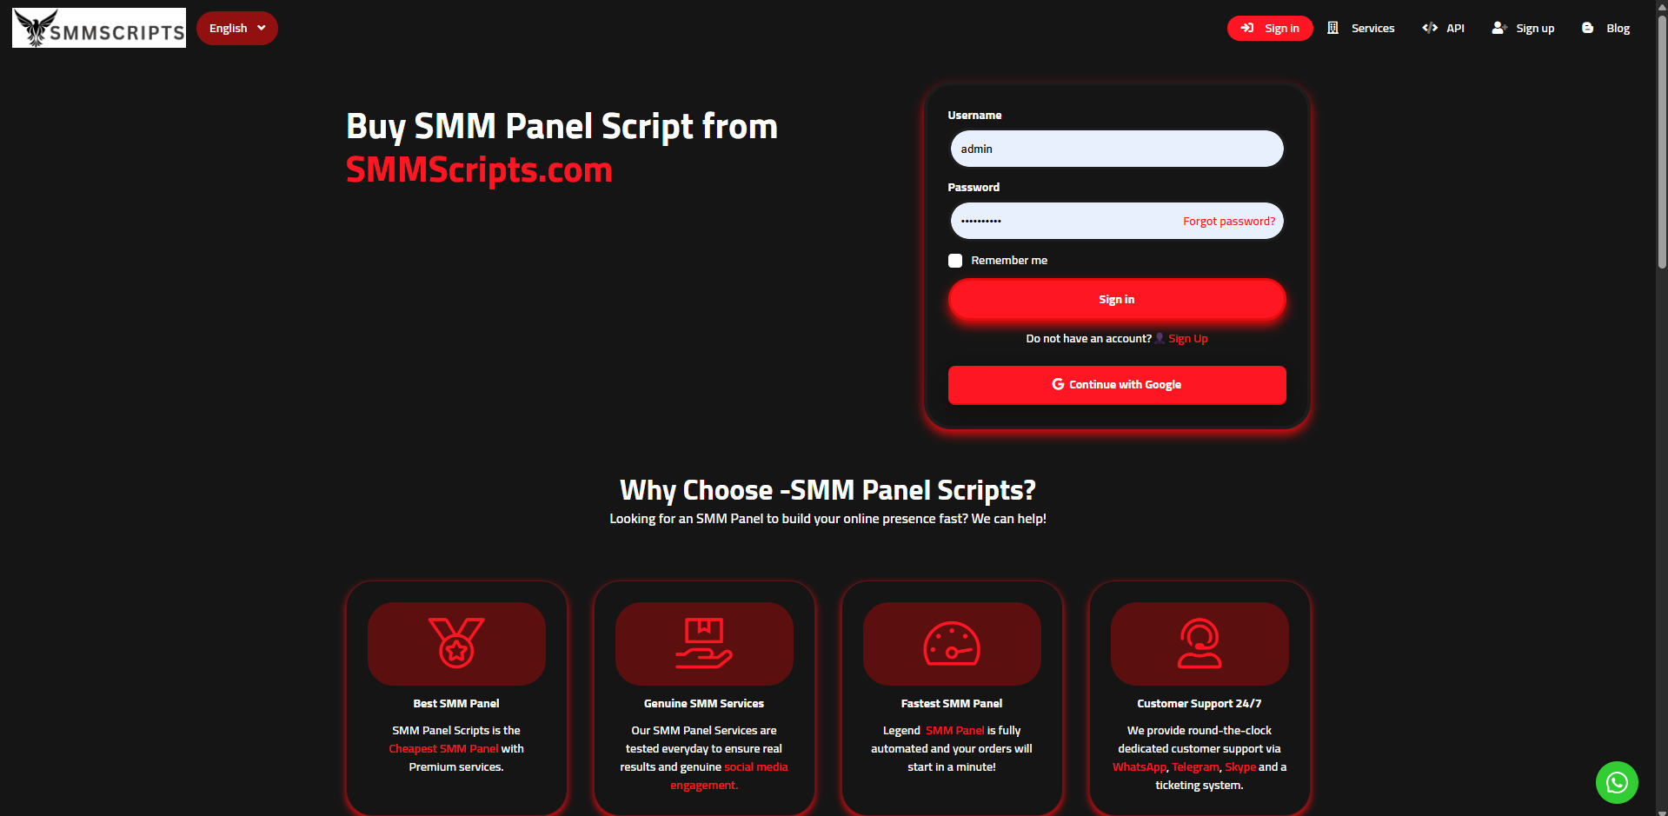Open the English language dropdown

pos(236,28)
